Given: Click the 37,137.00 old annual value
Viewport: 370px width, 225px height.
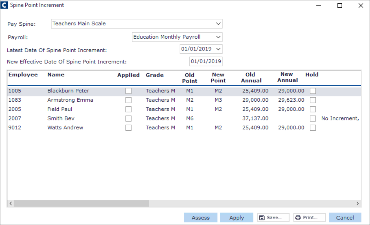Looking at the screenshot, I should coord(255,119).
